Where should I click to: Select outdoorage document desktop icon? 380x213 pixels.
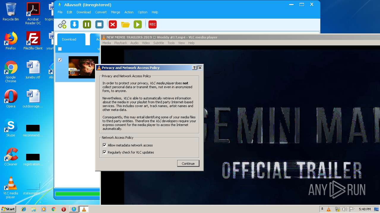(33, 99)
